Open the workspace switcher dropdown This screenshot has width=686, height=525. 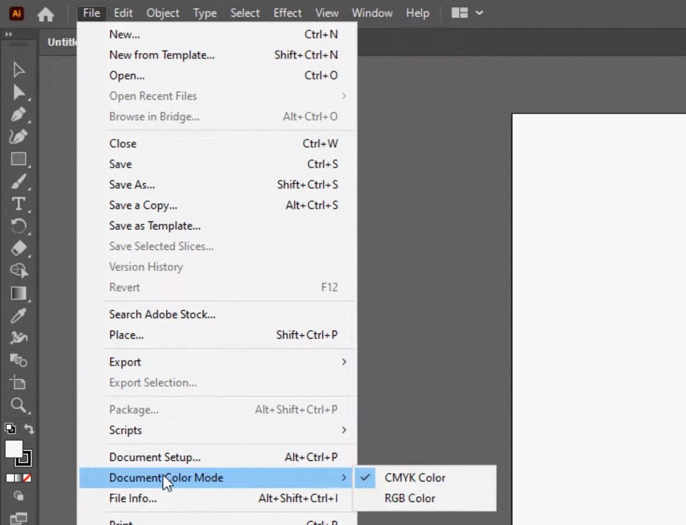coord(467,13)
